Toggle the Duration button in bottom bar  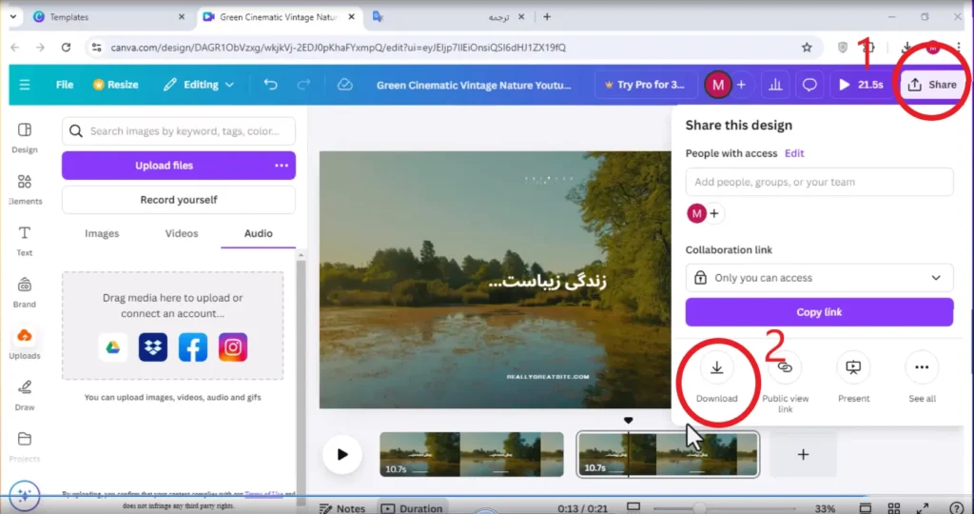tap(411, 507)
